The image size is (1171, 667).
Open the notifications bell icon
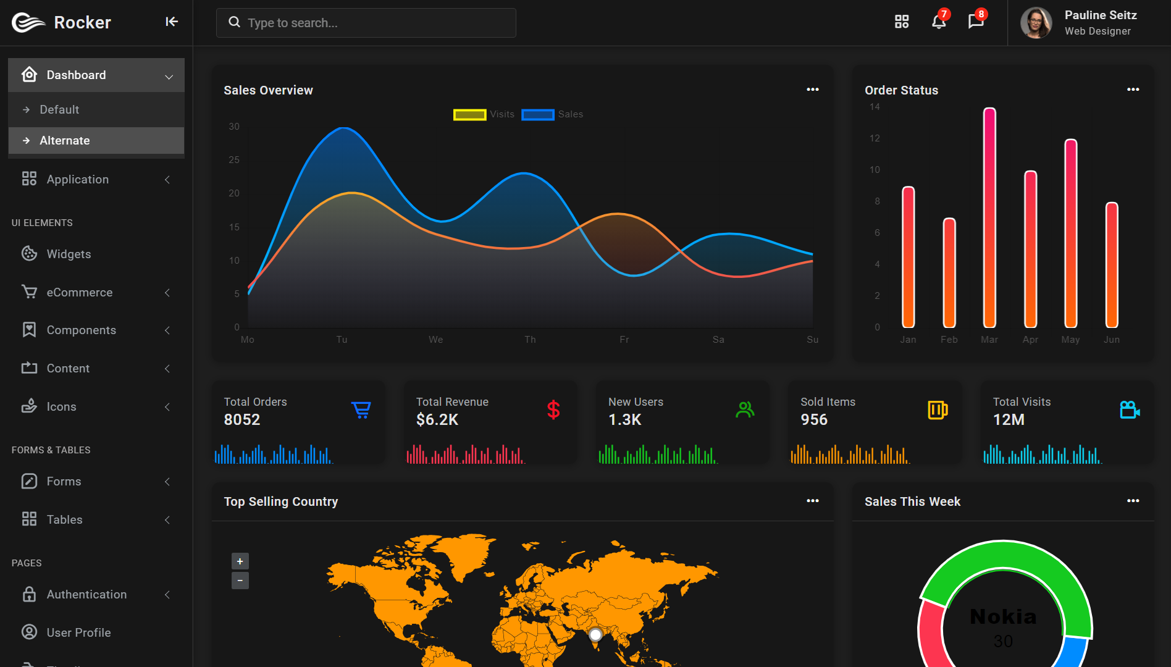tap(939, 22)
